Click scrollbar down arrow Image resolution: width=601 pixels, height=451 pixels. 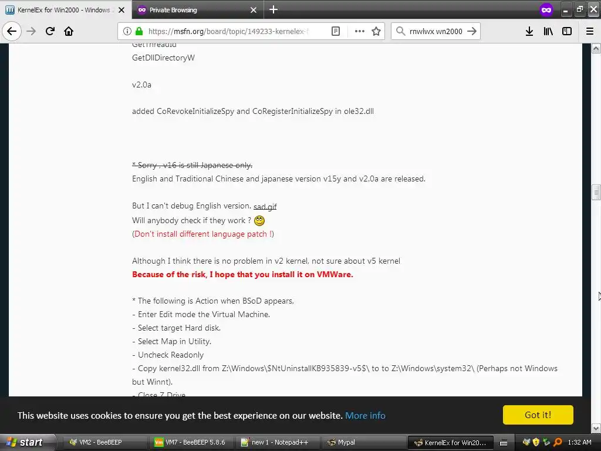(x=596, y=428)
